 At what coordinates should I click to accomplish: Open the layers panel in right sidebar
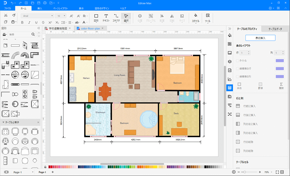click(x=230, y=62)
